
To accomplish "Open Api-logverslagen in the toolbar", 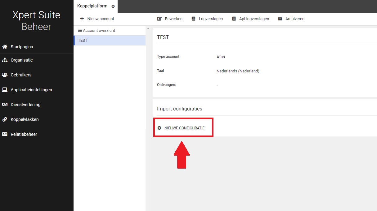I will [254, 19].
